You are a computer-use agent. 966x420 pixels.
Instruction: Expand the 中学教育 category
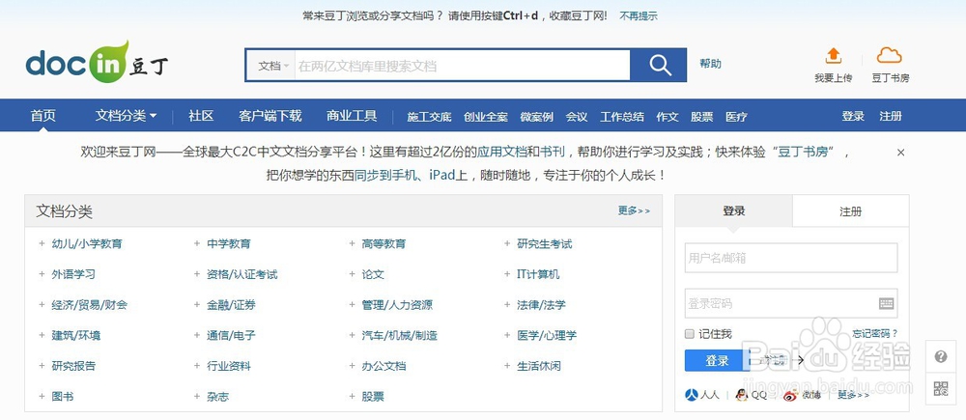coord(197,244)
